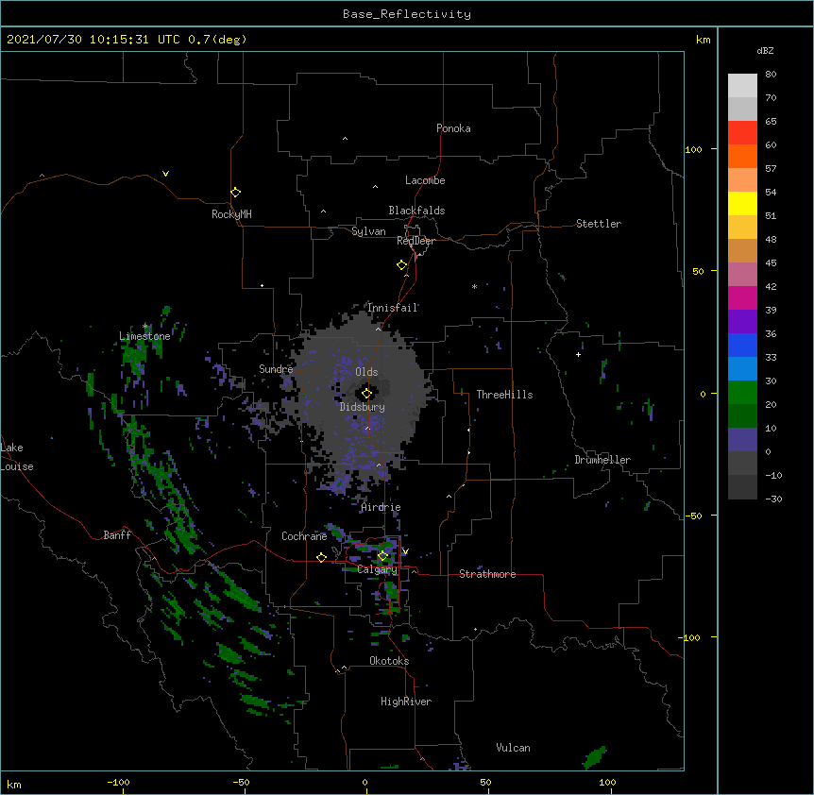Click the dBZ legend heading
This screenshot has width=814, height=795.
(765, 50)
